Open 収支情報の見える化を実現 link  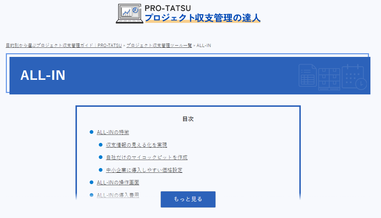[x=136, y=145]
